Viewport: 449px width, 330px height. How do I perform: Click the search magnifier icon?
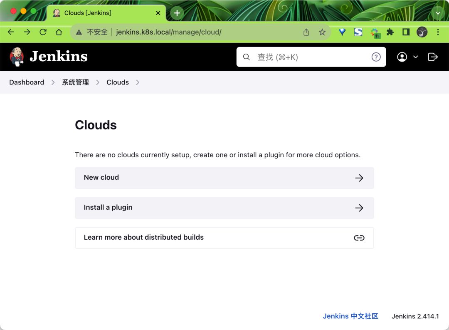coord(246,57)
